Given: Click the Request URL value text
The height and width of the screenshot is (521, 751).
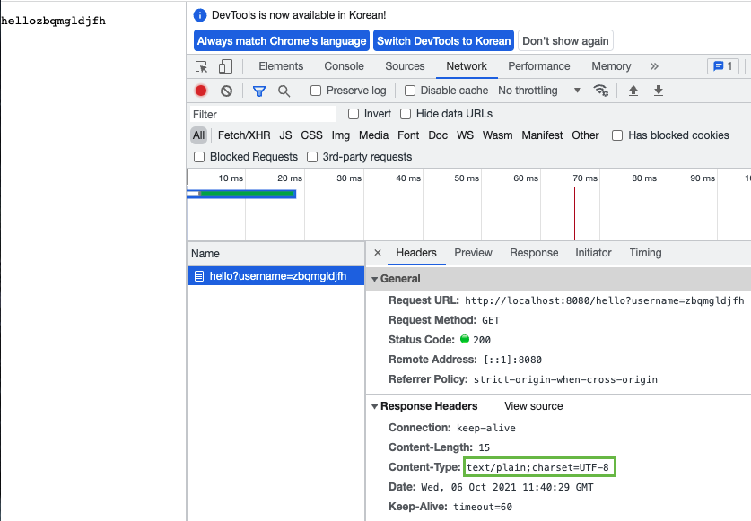Looking at the screenshot, I should [605, 300].
